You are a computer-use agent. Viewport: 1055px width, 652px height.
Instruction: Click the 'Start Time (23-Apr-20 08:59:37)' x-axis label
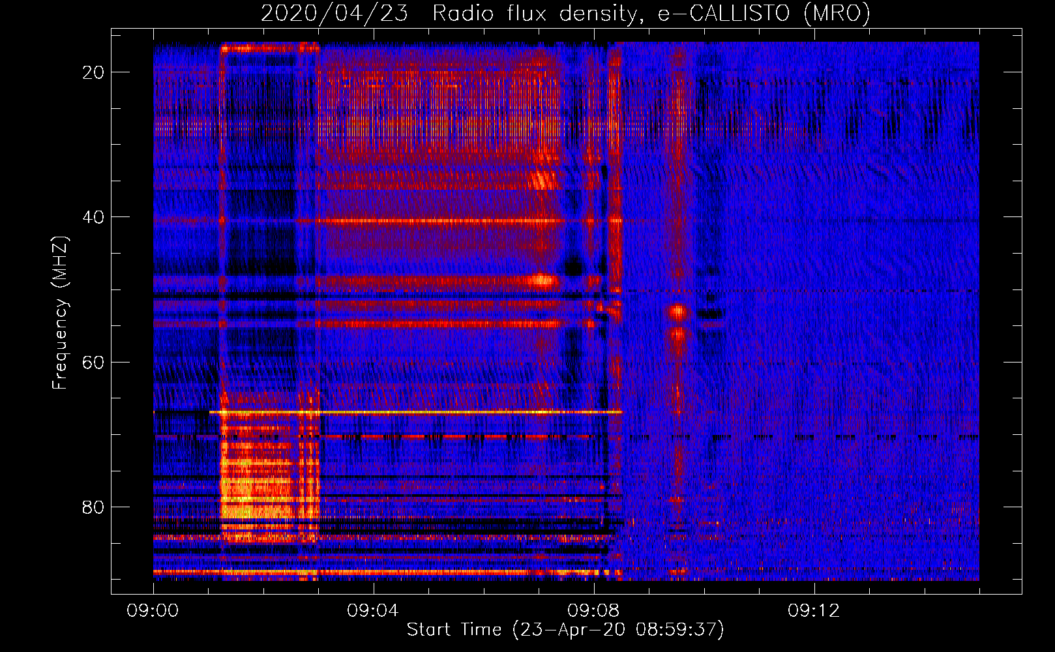[x=565, y=630]
